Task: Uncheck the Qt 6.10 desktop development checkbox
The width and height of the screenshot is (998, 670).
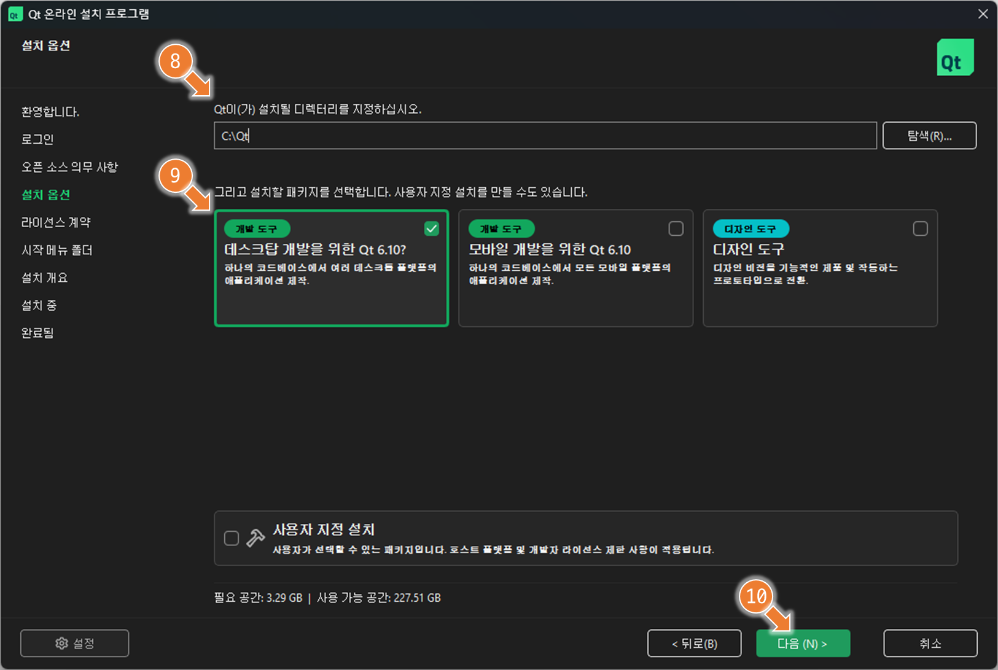Action: point(432,228)
